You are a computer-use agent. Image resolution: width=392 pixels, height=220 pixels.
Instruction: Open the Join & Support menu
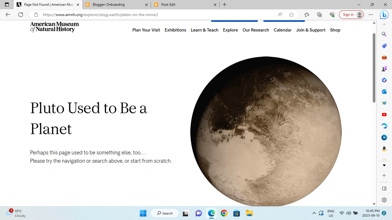click(311, 30)
